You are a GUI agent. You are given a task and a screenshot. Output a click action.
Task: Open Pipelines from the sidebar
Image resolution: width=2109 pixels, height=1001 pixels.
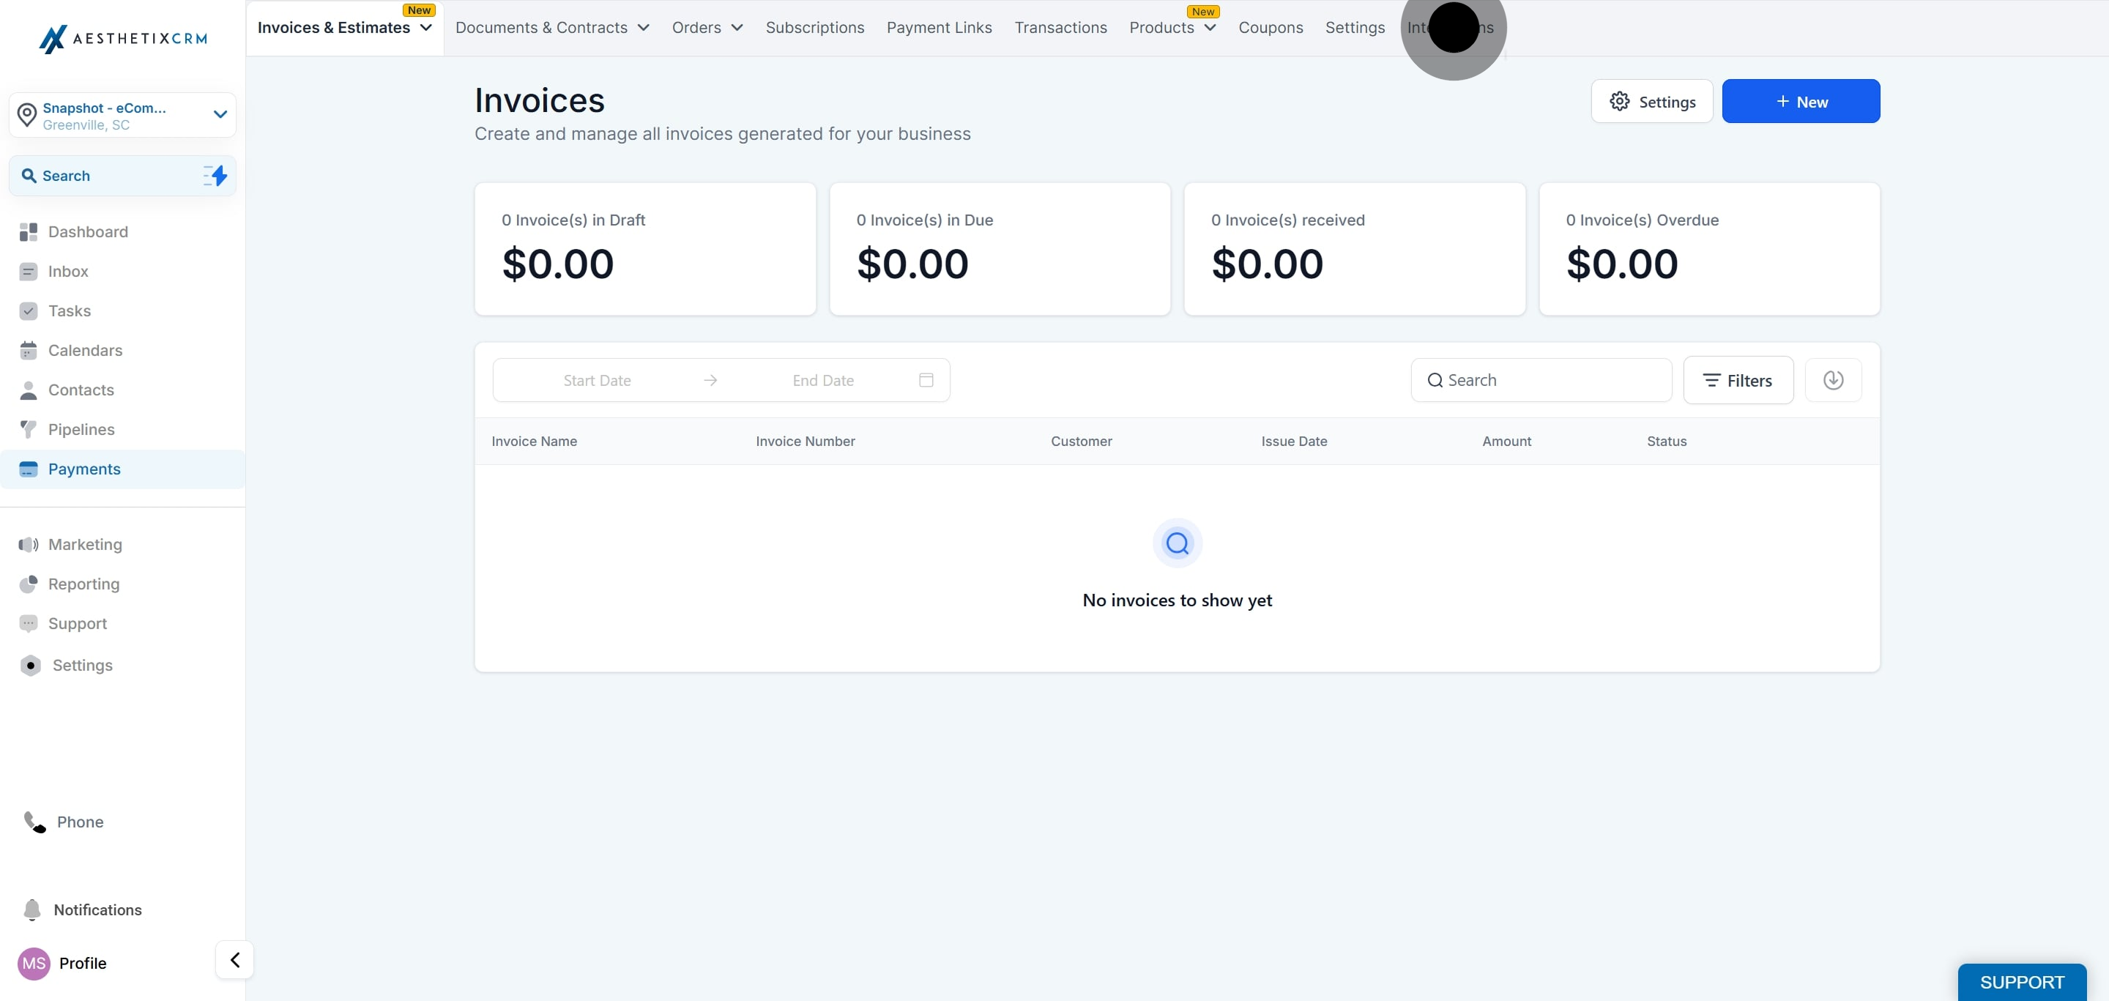[x=81, y=429]
